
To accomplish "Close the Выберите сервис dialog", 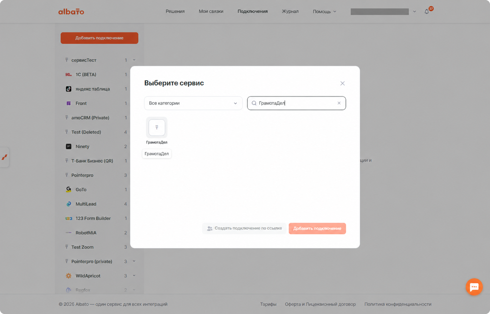I will pyautogui.click(x=342, y=83).
